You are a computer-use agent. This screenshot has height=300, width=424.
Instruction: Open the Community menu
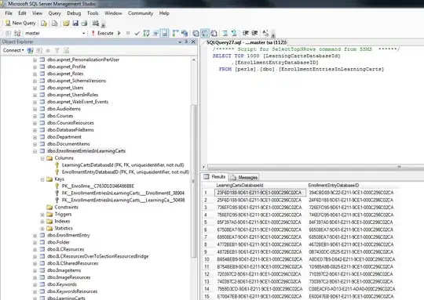click(141, 13)
